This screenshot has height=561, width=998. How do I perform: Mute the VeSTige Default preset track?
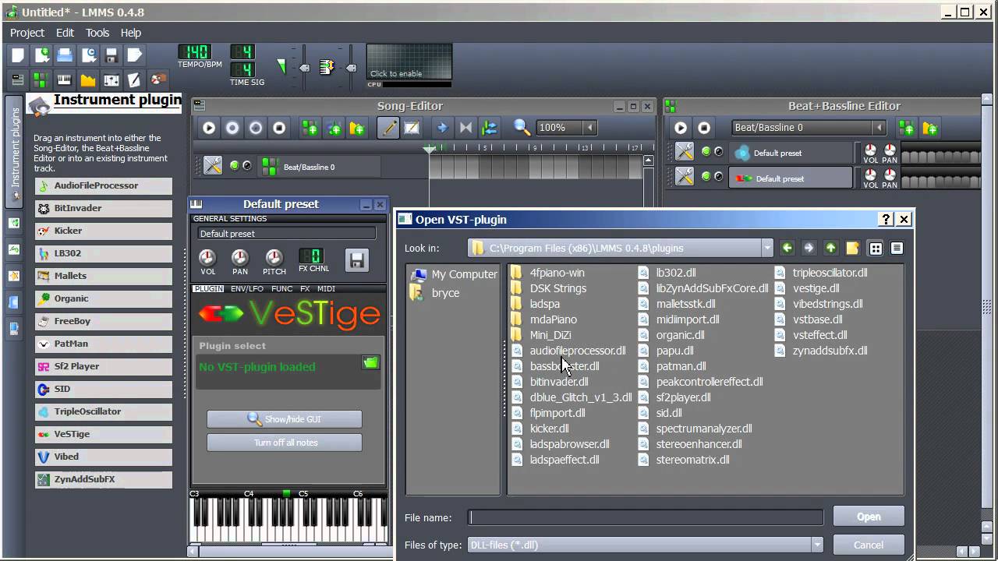tap(706, 177)
